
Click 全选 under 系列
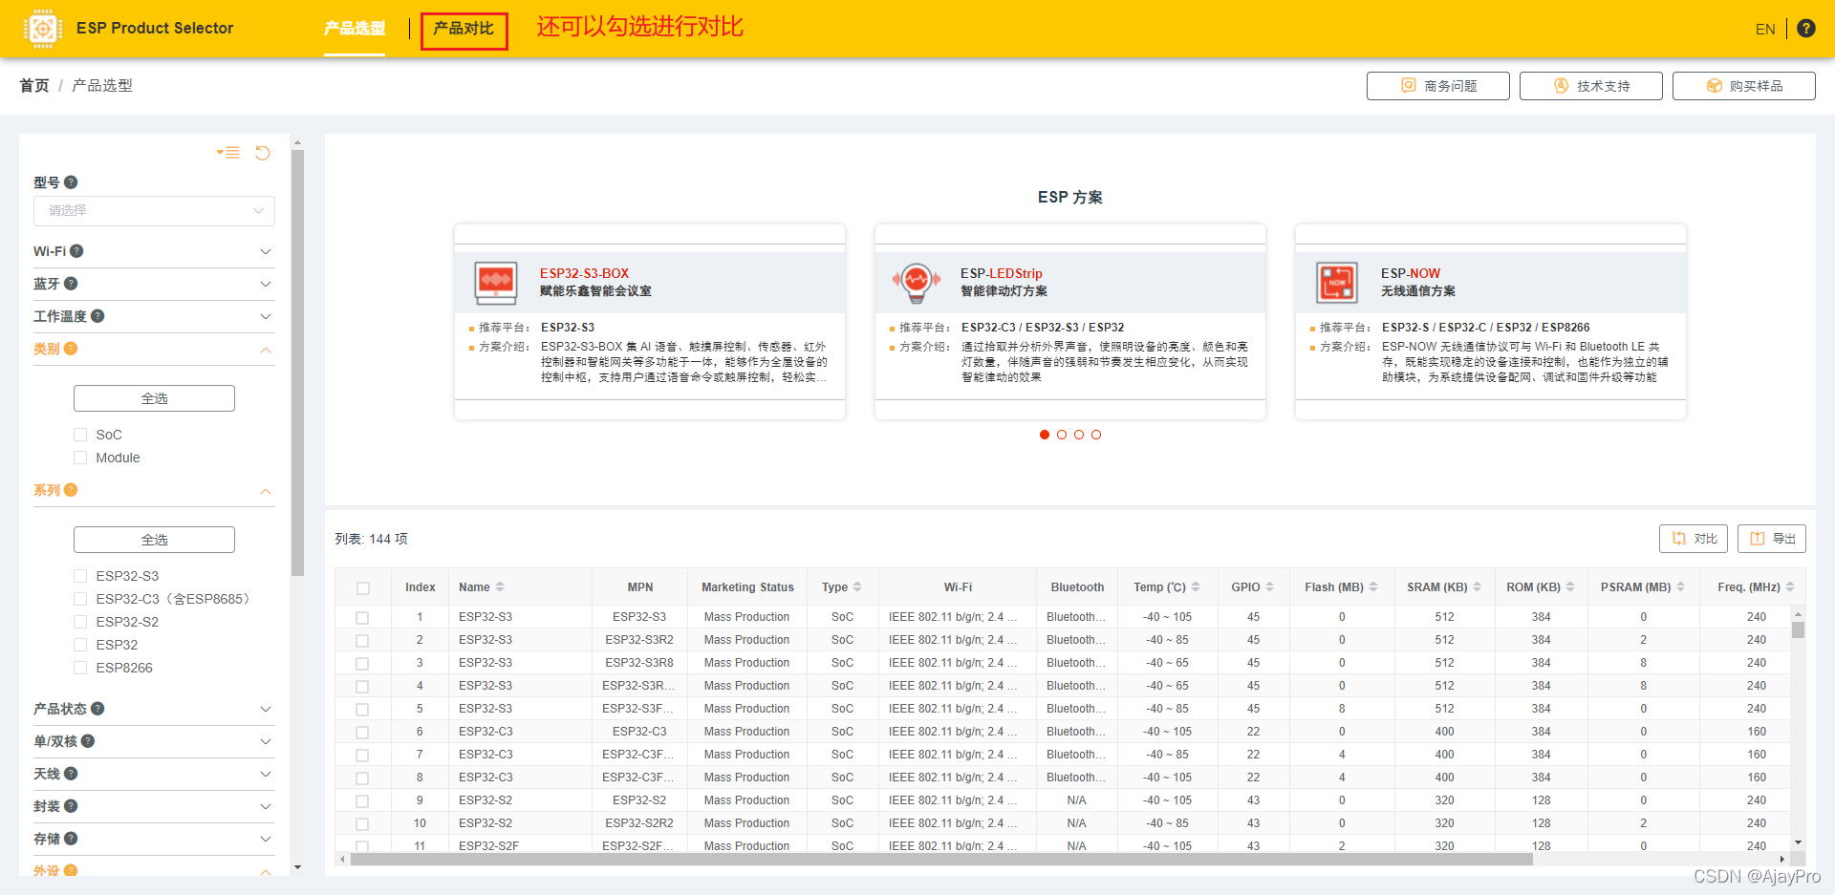tap(154, 540)
